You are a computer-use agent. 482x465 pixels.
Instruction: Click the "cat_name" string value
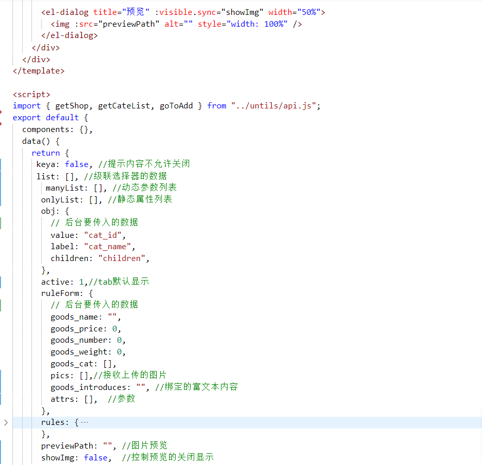click(x=107, y=247)
